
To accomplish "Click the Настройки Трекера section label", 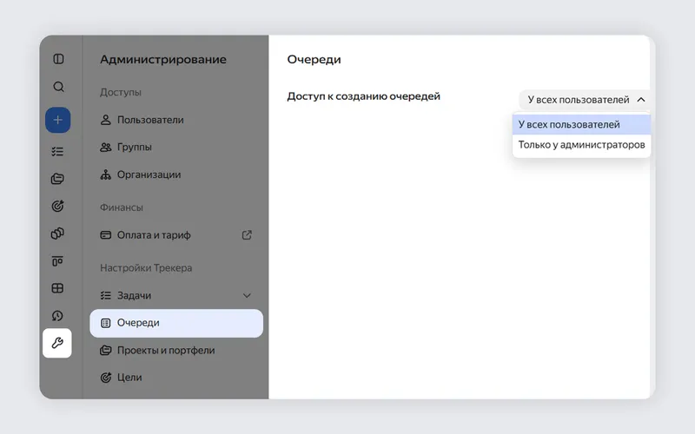I will [146, 268].
